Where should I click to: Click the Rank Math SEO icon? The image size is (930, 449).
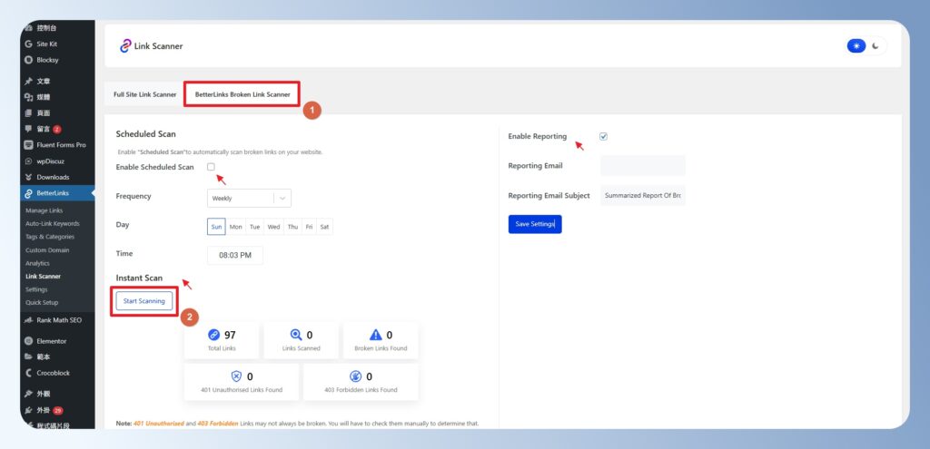pos(28,320)
